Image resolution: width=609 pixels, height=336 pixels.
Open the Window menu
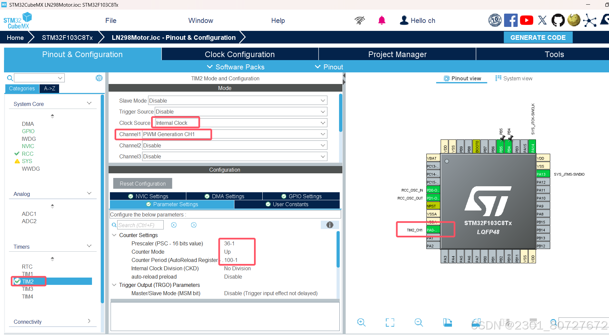[201, 21]
